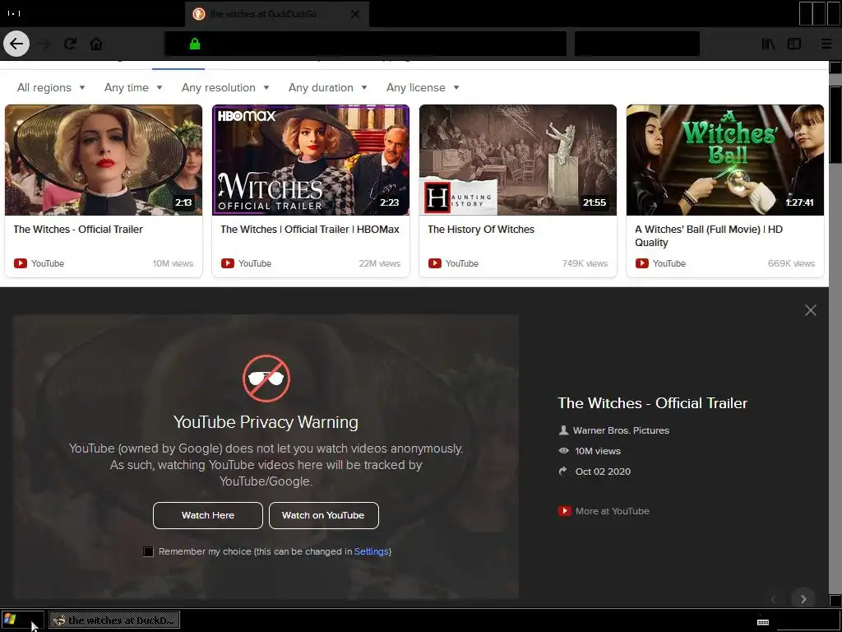Click the browser back arrow button
Image resolution: width=842 pixels, height=632 pixels.
(x=16, y=44)
